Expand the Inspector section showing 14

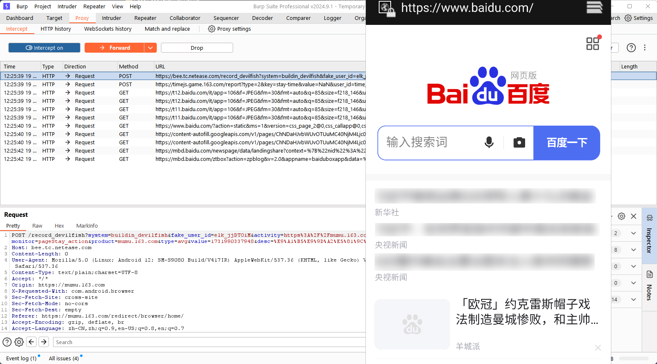[633, 300]
